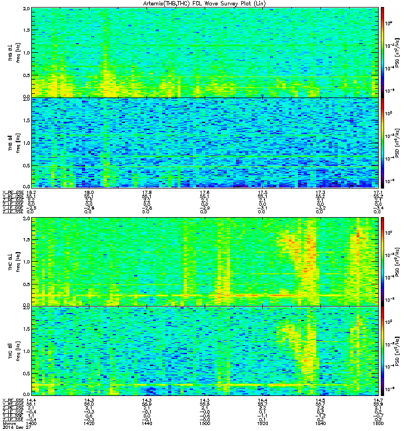
Task: Select the 'THB B⊥ freq [Hz]' axis label
Action: [14, 52]
